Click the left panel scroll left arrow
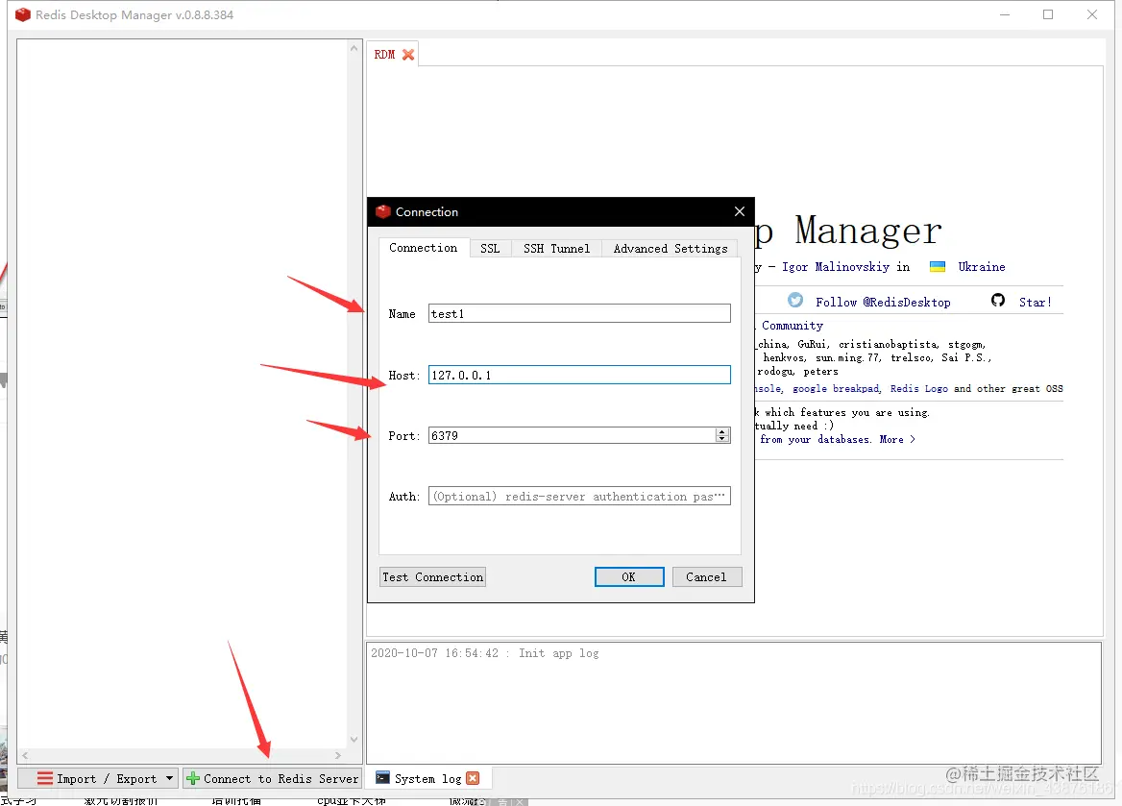 (25, 755)
